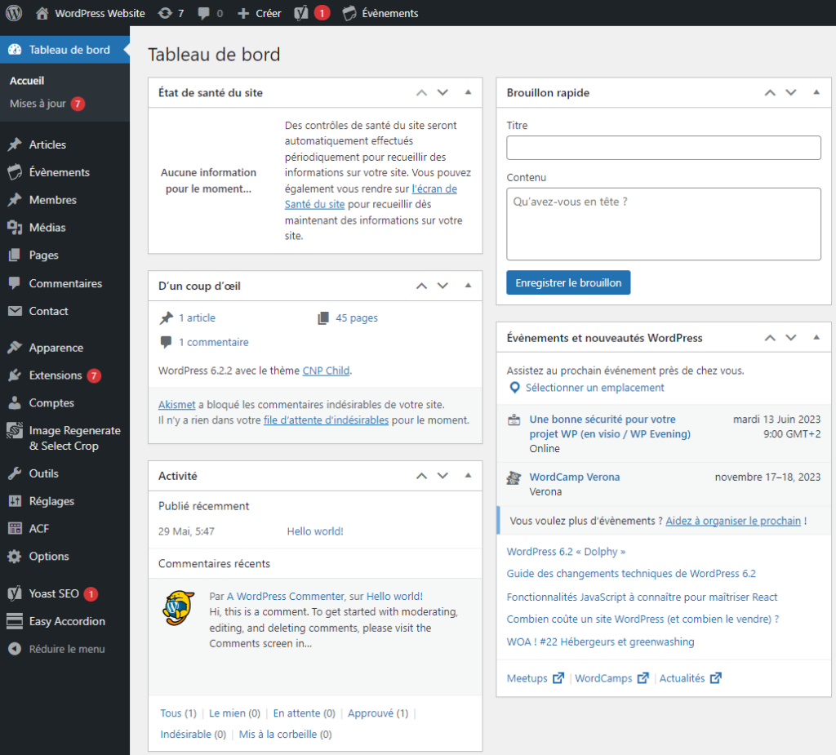Click Créer in the admin bar
Viewport: 836px width, 755px height.
coord(260,13)
